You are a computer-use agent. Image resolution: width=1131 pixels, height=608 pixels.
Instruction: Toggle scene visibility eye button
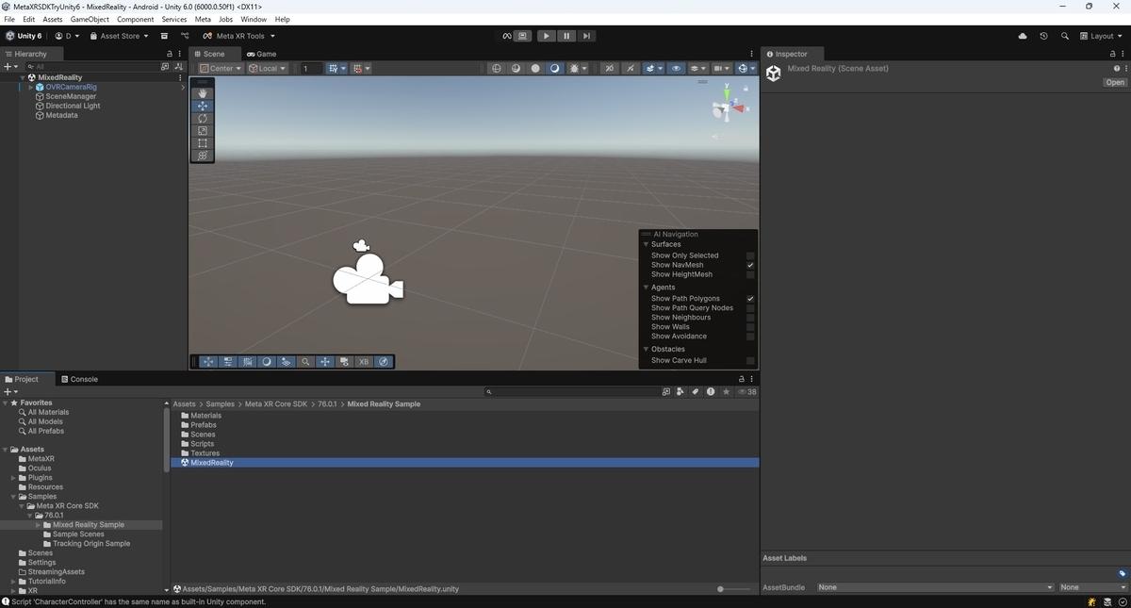(676, 68)
